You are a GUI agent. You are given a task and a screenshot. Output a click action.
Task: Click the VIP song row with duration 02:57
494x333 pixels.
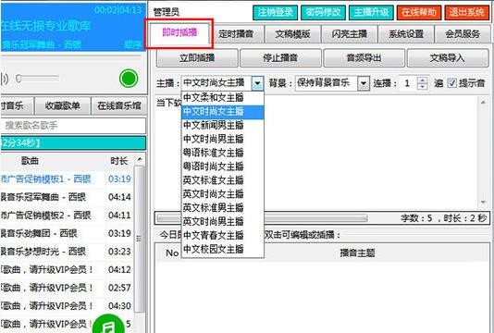[67, 288]
